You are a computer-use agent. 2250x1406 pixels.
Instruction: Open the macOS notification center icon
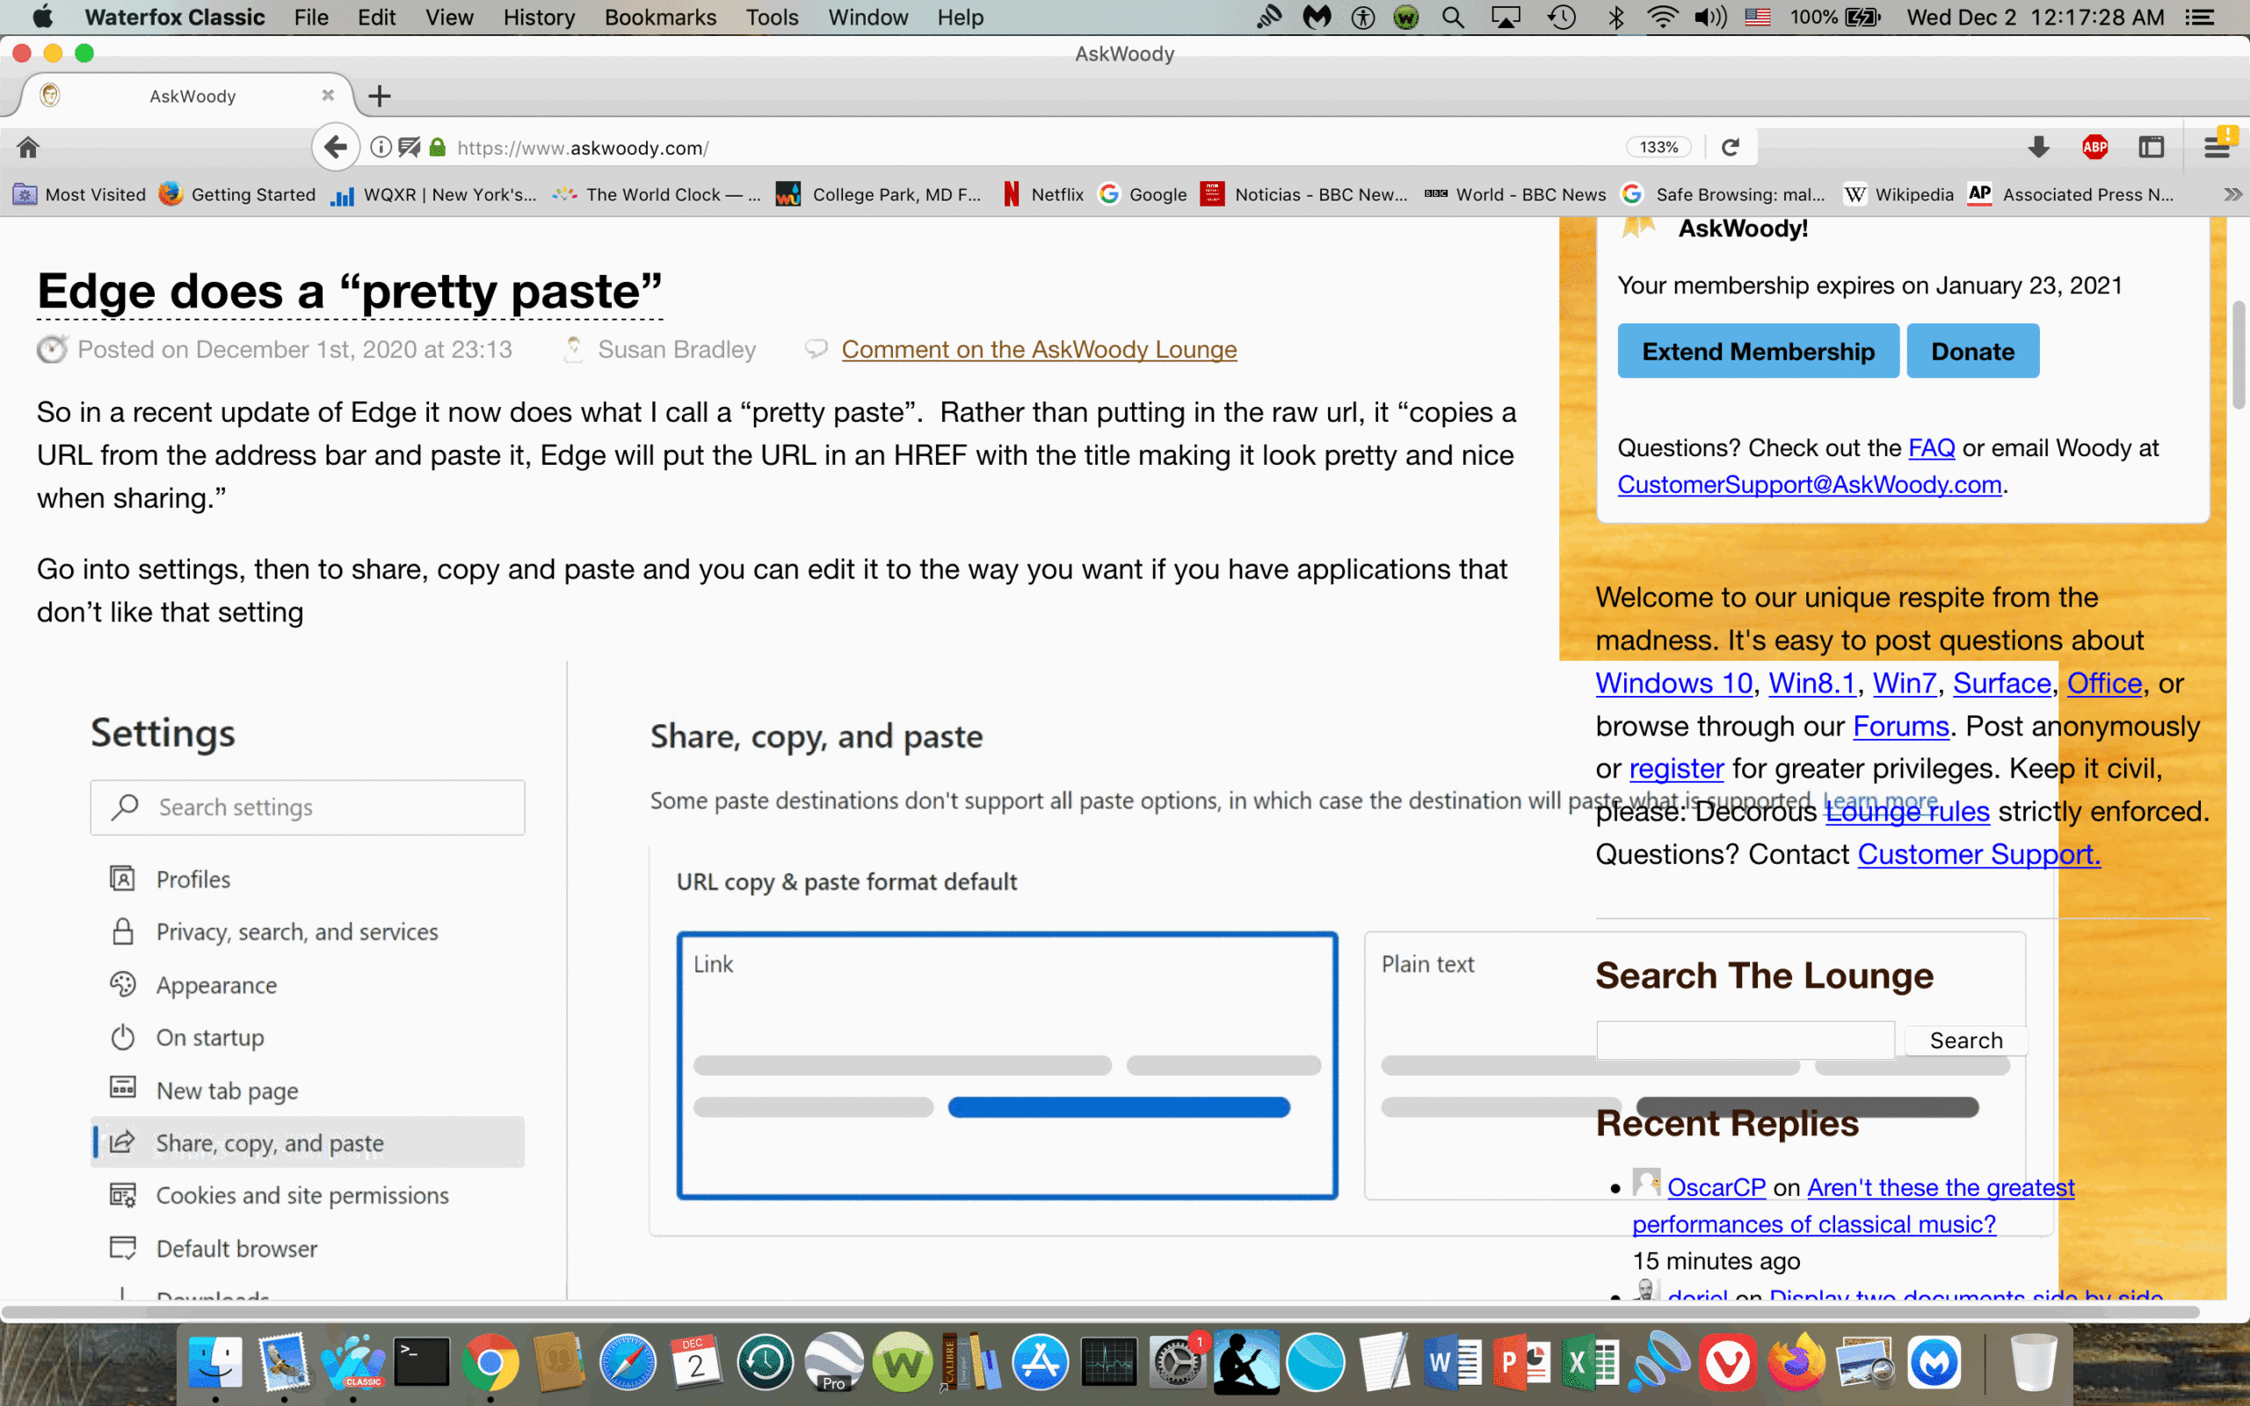(x=2199, y=18)
